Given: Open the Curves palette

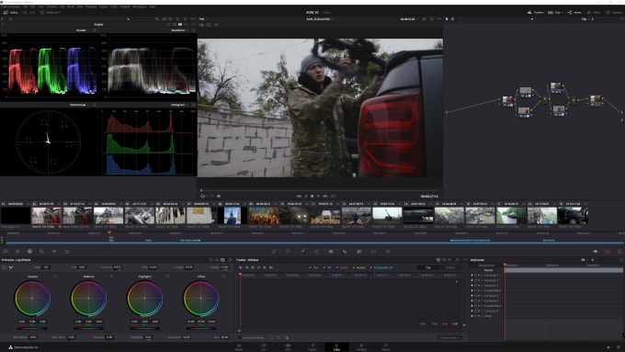Looking at the screenshot, I should coord(274,252).
